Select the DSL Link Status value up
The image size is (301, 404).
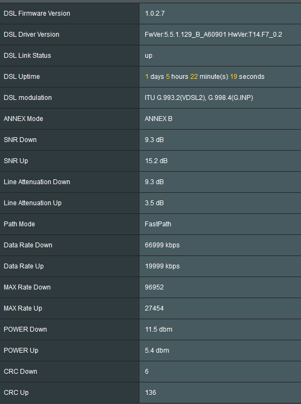149,56
